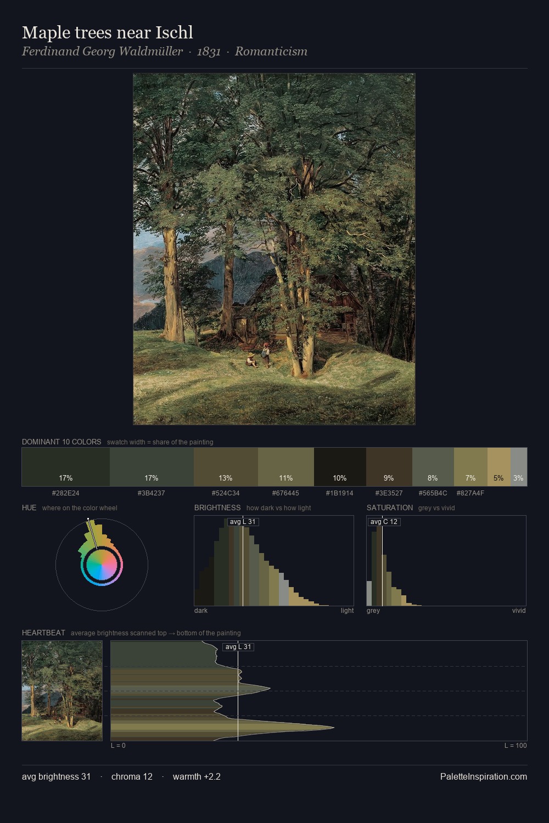Click the DOMINANT 10 COLORS heading
Viewport: 549px width, 823px height.
[x=61, y=442]
